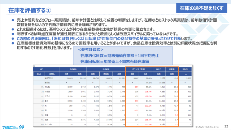The image size is (231, 130).
Task: Click the 回転率 group header
Action: (172, 69)
